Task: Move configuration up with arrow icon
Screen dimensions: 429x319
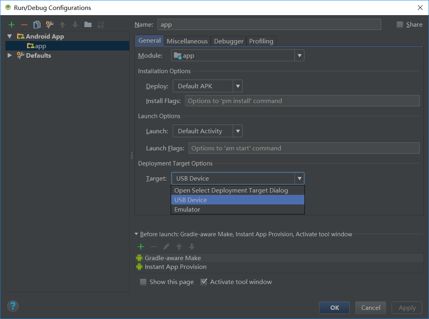Action: pyautogui.click(x=62, y=25)
